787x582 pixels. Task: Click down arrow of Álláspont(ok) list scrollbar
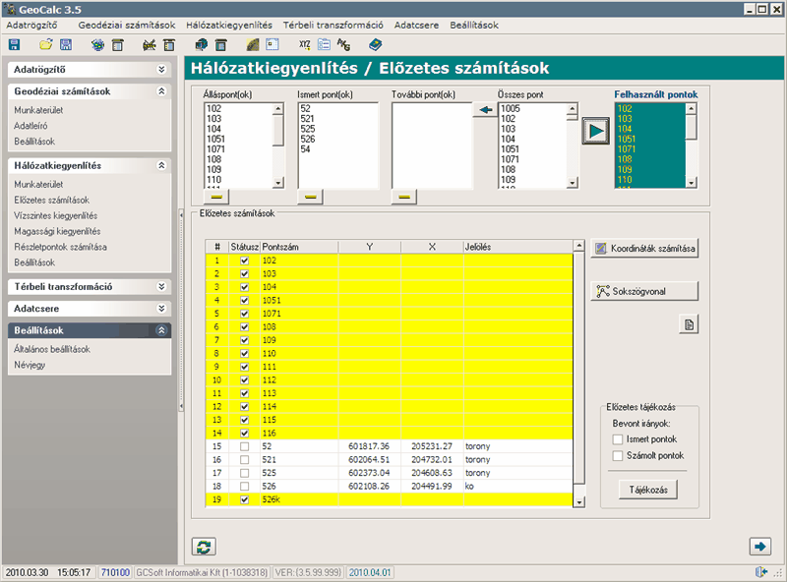[x=278, y=183]
